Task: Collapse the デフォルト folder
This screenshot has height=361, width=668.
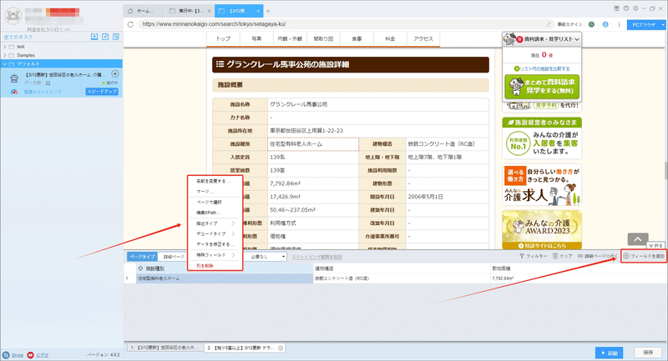Action: pos(5,64)
